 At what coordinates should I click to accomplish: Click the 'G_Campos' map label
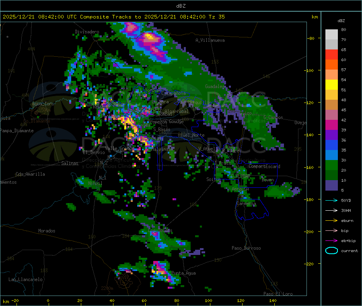pyautogui.click(x=273, y=117)
